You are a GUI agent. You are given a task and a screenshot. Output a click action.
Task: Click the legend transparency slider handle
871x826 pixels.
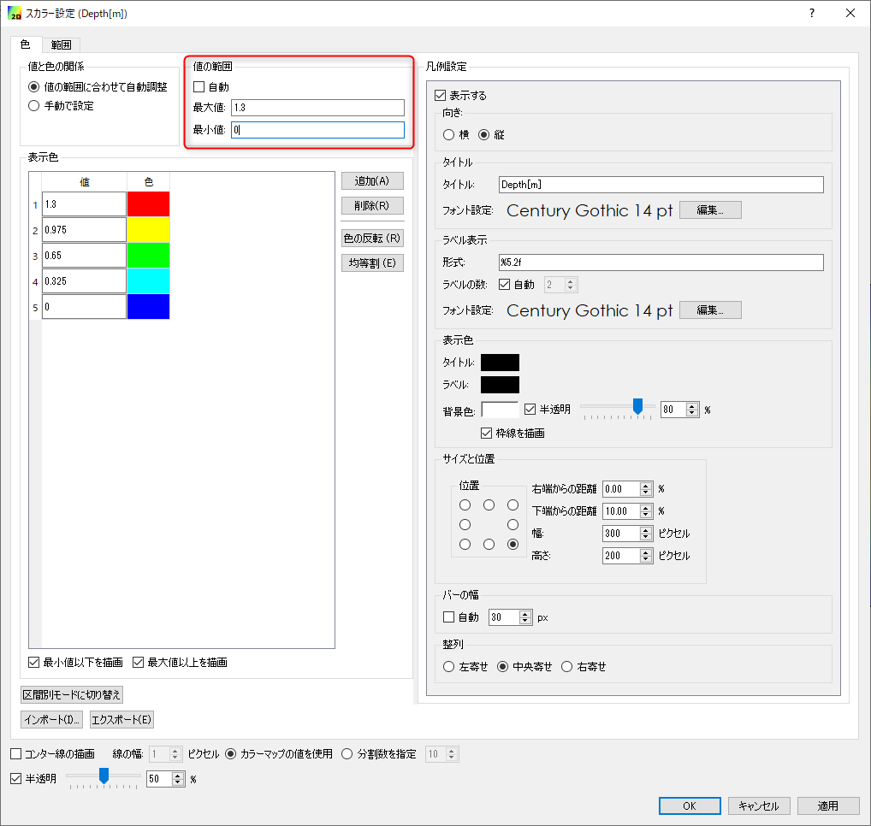[637, 406]
